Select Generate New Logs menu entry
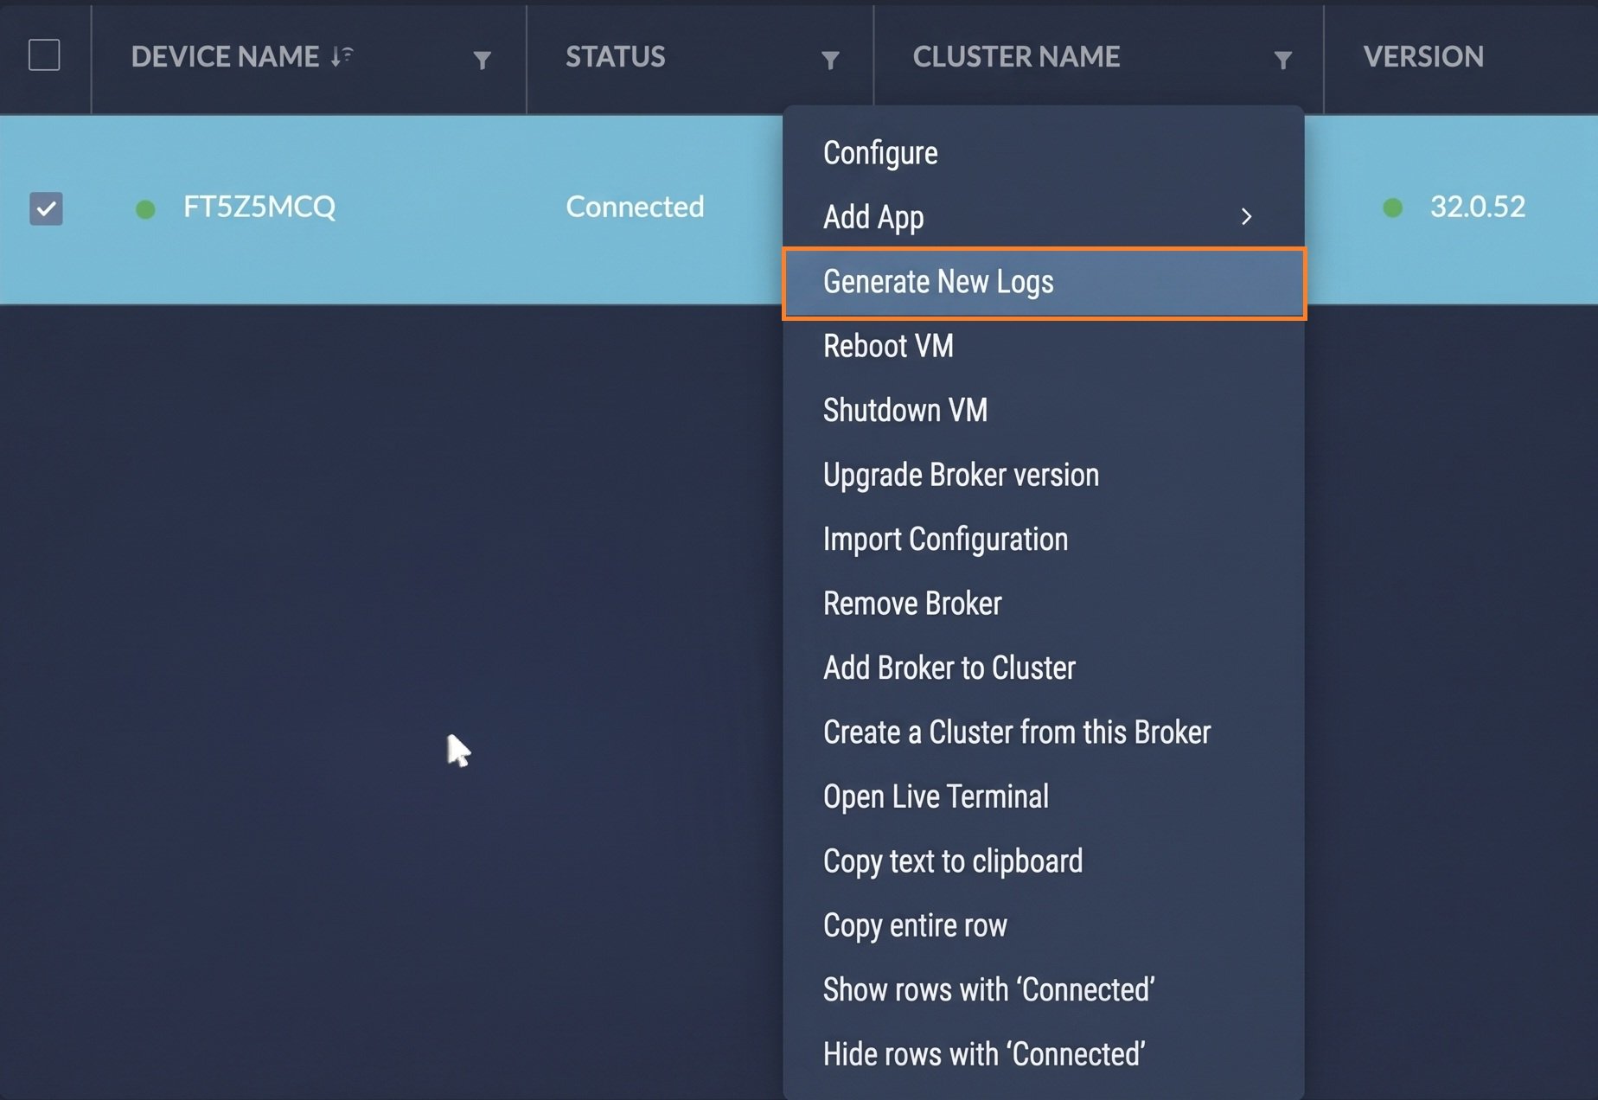This screenshot has width=1598, height=1100. tap(1044, 282)
